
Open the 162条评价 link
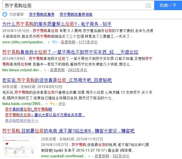click(121, 156)
